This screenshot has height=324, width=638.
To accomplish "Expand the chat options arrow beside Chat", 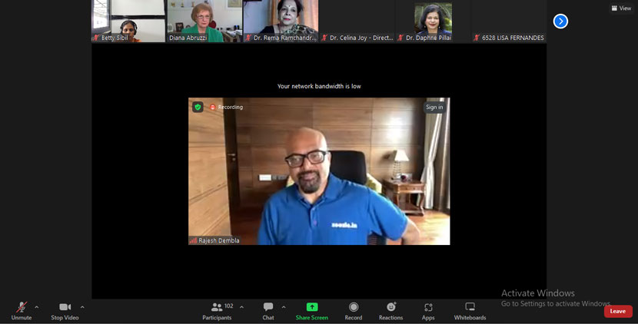I will (283, 307).
